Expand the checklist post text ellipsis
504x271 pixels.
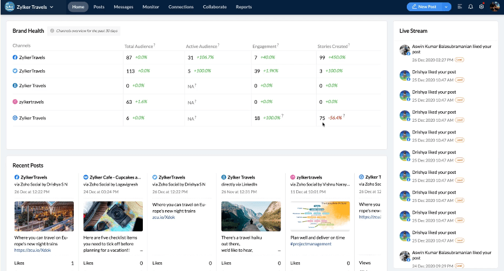point(142,251)
